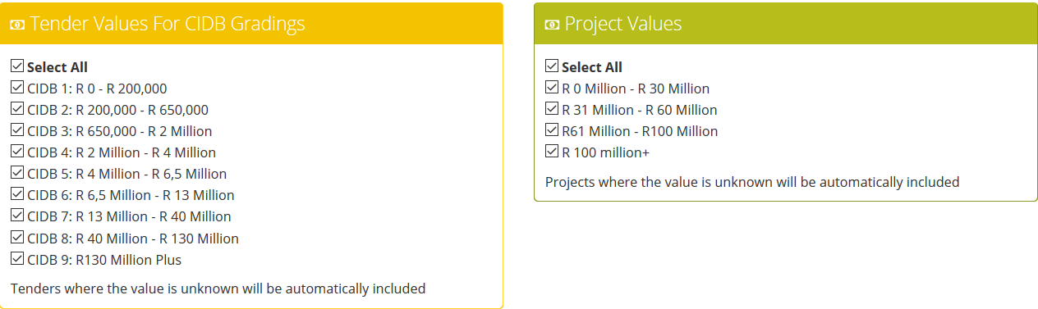Deselect CIDB 5: R 4 Million - R 6,5 Million
1038x309 pixels.
tap(17, 173)
